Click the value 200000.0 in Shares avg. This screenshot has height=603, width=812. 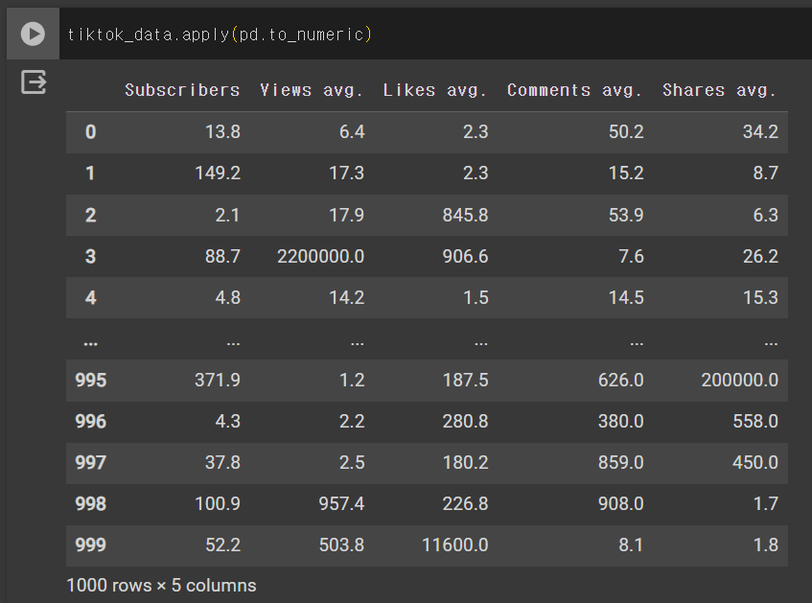point(739,380)
